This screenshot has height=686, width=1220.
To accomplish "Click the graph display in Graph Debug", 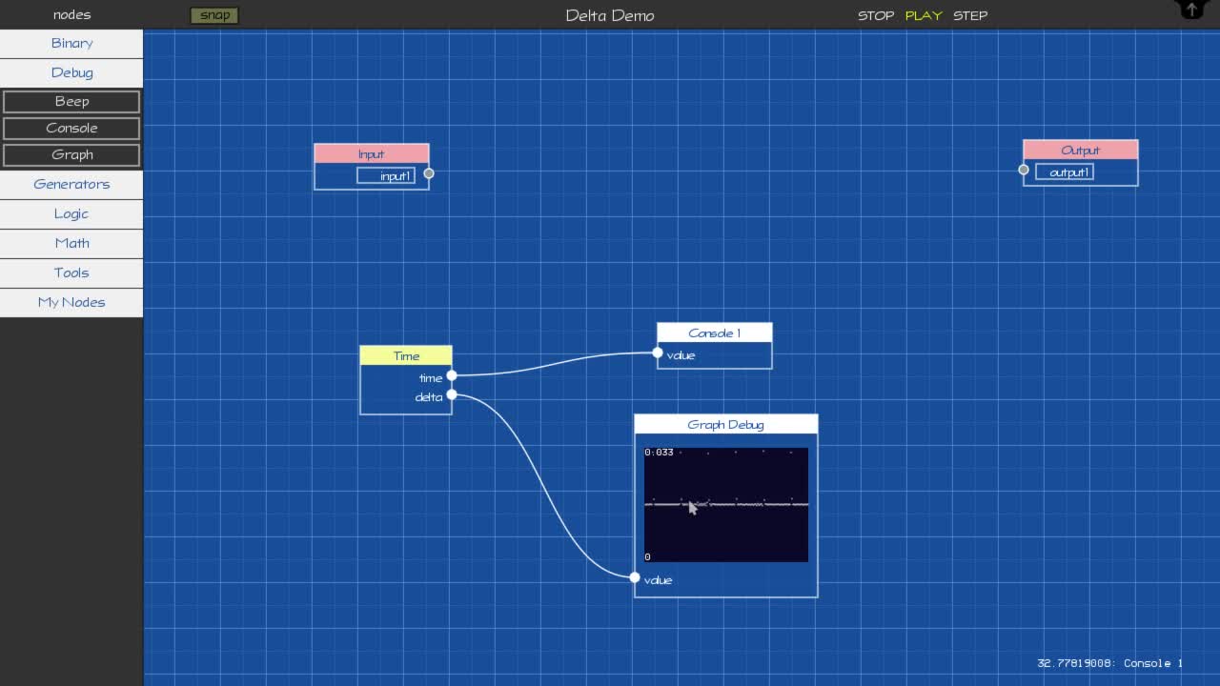I will (x=725, y=504).
